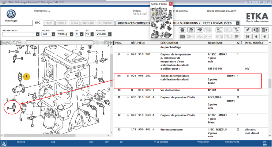Go to previous illustration page icon
272x147 pixels.
coord(256,30)
